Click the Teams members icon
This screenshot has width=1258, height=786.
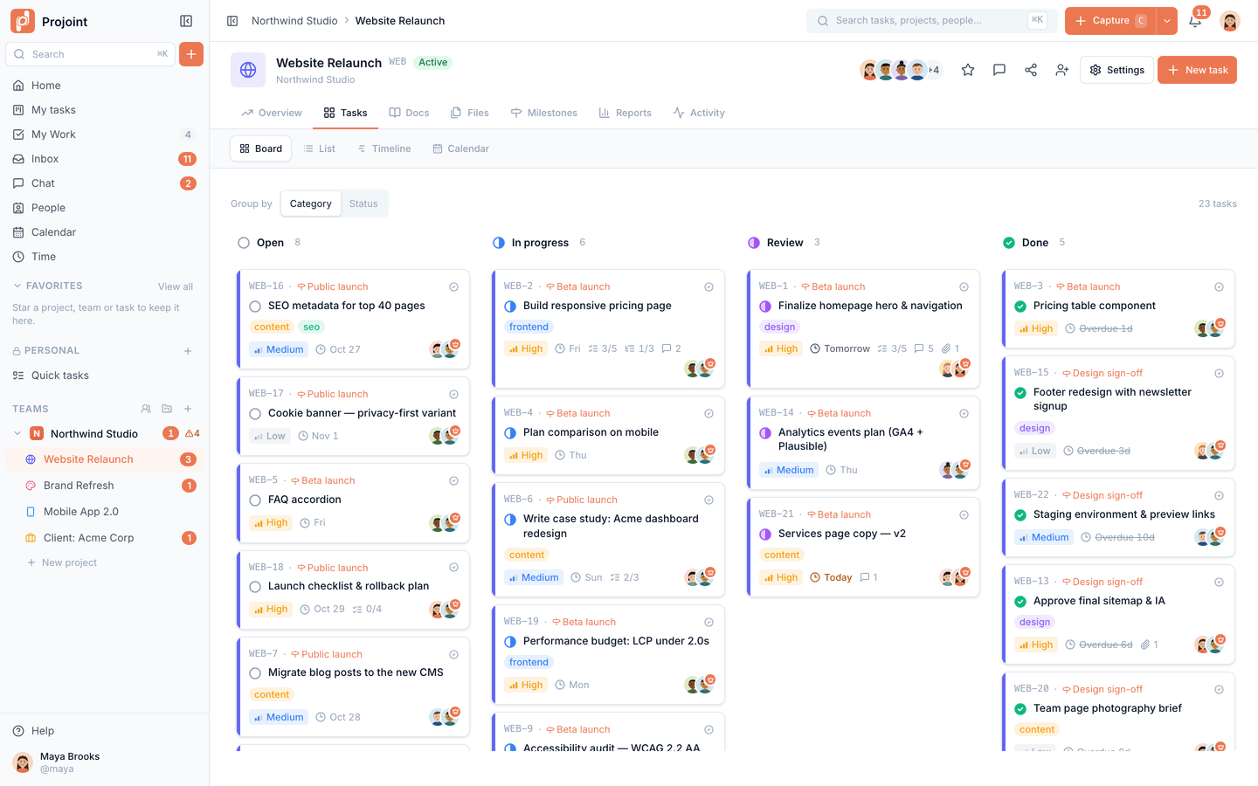[146, 409]
